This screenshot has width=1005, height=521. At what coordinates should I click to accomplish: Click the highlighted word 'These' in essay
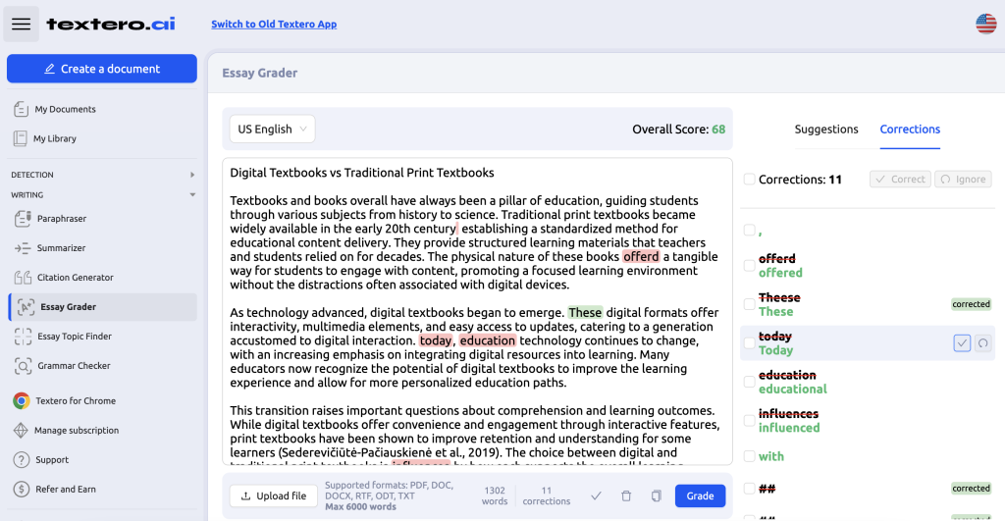pyautogui.click(x=585, y=313)
